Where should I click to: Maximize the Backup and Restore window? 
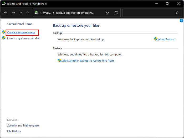[x=167, y=4]
